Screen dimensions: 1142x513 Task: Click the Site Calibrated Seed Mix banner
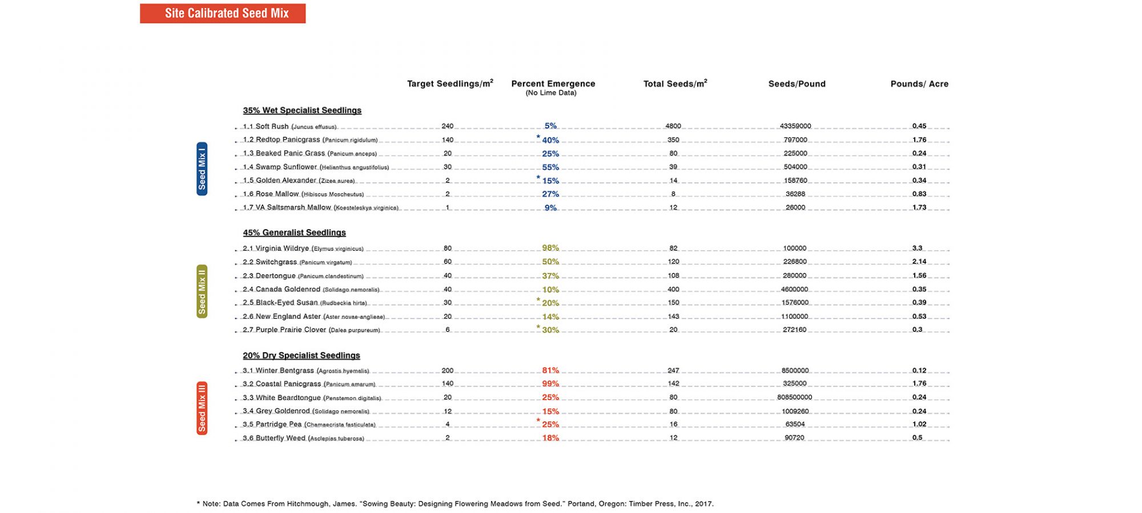[223, 13]
